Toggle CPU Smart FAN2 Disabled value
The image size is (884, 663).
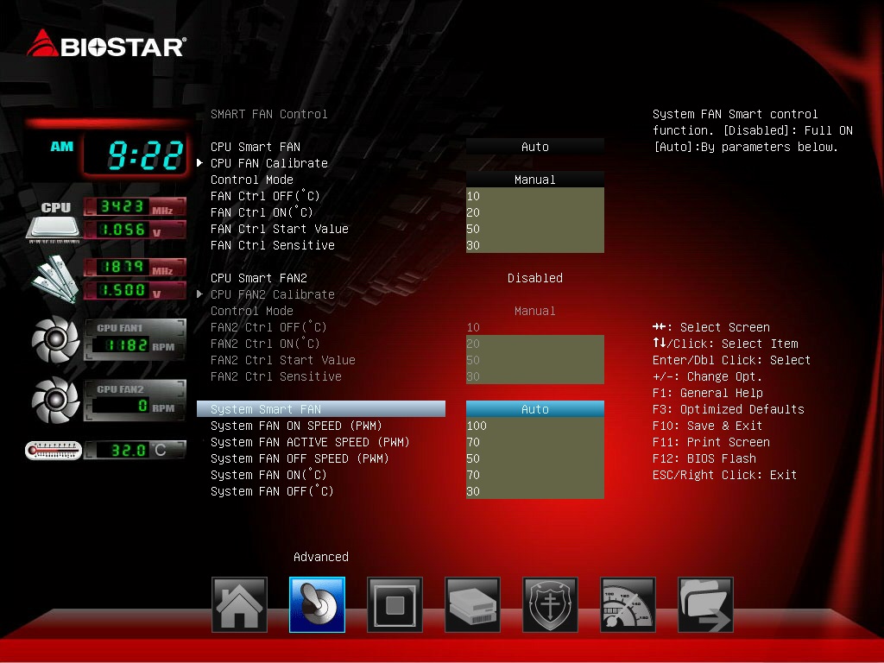click(534, 278)
